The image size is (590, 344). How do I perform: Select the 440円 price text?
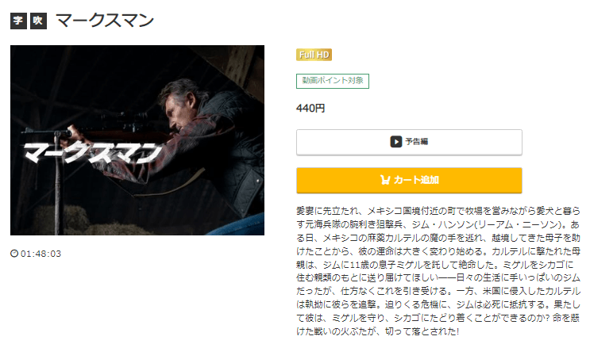310,108
